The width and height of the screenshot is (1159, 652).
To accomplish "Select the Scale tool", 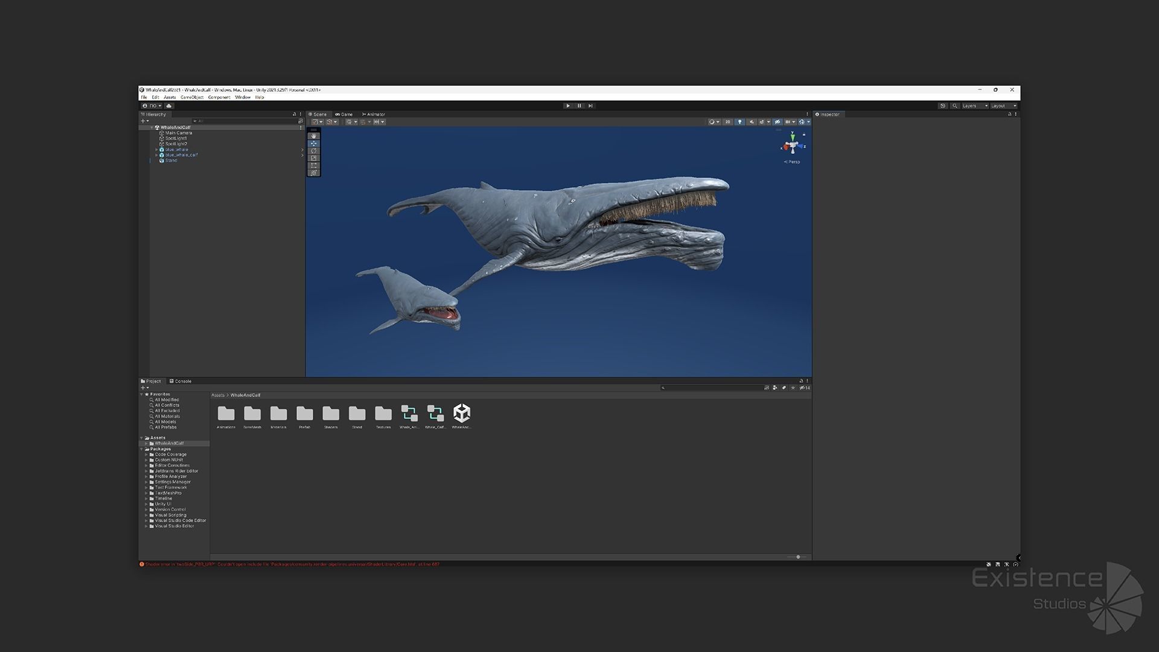I will tap(313, 158).
